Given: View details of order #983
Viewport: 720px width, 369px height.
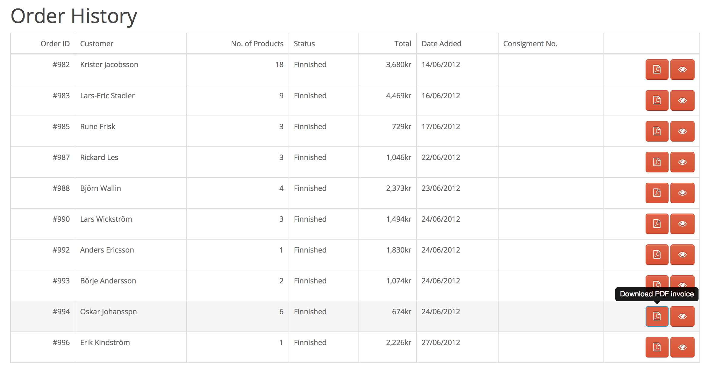Looking at the screenshot, I should pyautogui.click(x=682, y=100).
